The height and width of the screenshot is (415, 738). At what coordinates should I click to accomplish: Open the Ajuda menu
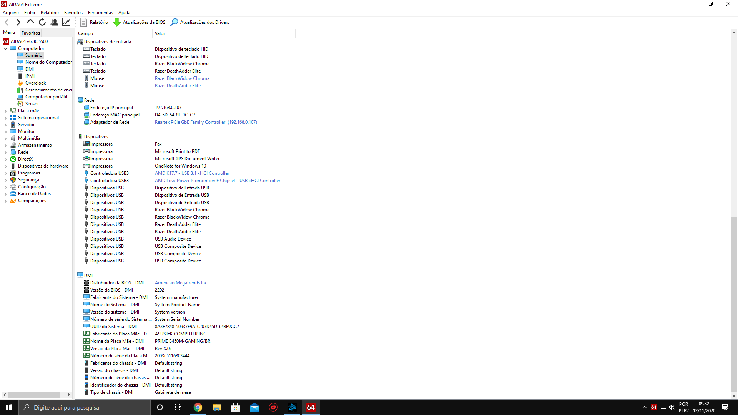(124, 13)
